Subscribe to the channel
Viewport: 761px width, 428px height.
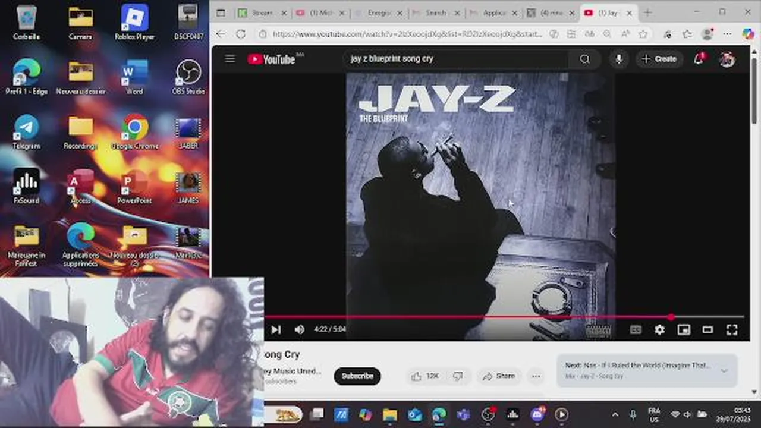click(x=357, y=376)
